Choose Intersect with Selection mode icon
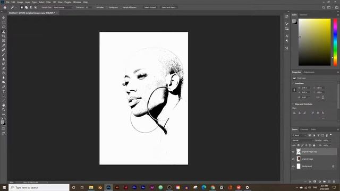Viewport: 340px width, 191px height. 36,7
